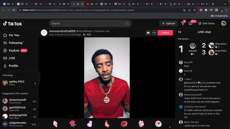Select top viewer number three avatar
Image resolution: width=230 pixels, height=129 pixels.
pos(211,52)
